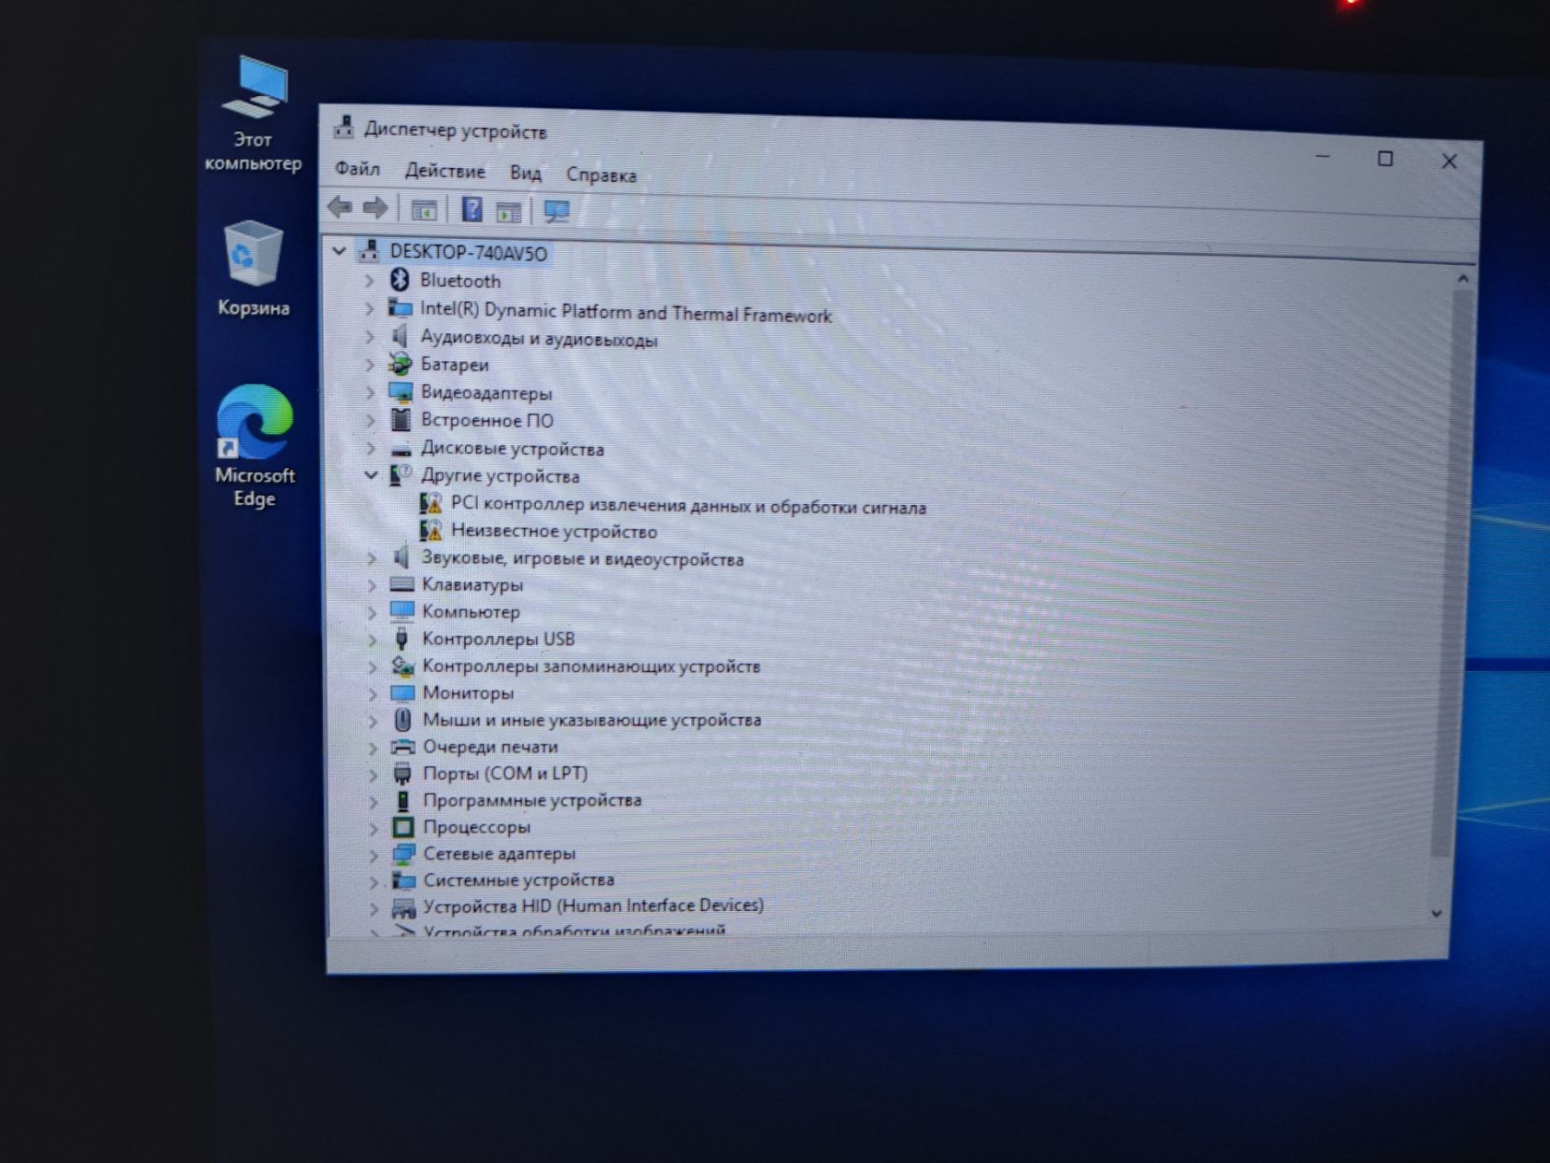1550x1163 pixels.
Task: Select Аудиовходы и аудиовыходы row
Action: point(539,339)
